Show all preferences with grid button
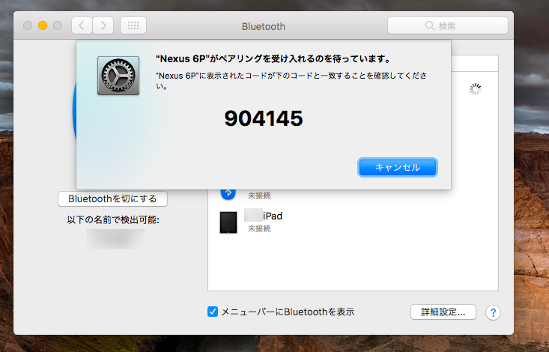This screenshot has height=352, width=549. pos(133,25)
